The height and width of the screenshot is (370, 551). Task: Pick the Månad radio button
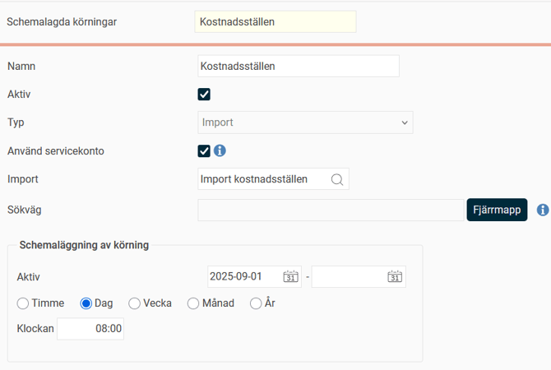[x=193, y=303]
